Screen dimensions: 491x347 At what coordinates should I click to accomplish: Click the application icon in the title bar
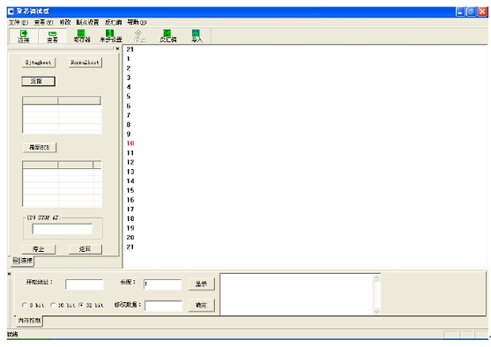(x=11, y=11)
